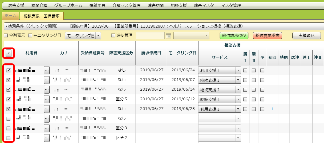Image resolution: width=324 pixels, height=143 pixels.
Task: Click the ellipsis button in the first user row
Action: tap(47, 70)
